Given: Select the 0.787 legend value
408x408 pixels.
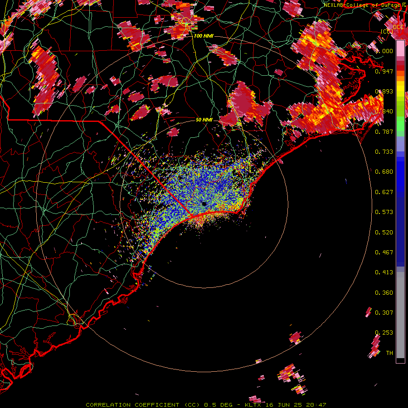Looking at the screenshot, I should 384,131.
